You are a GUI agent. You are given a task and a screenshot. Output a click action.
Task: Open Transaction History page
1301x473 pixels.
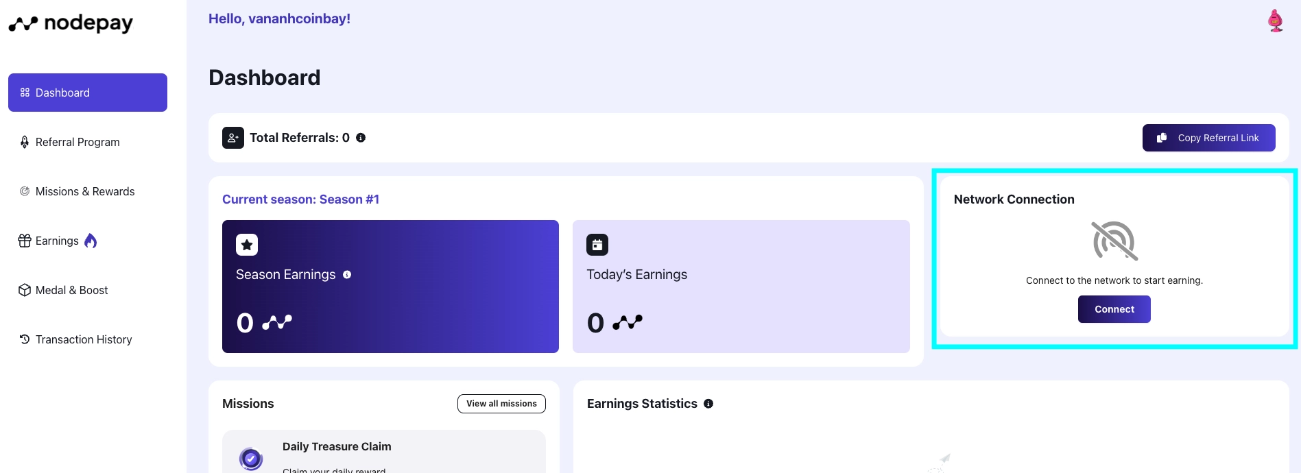pyautogui.click(x=84, y=339)
